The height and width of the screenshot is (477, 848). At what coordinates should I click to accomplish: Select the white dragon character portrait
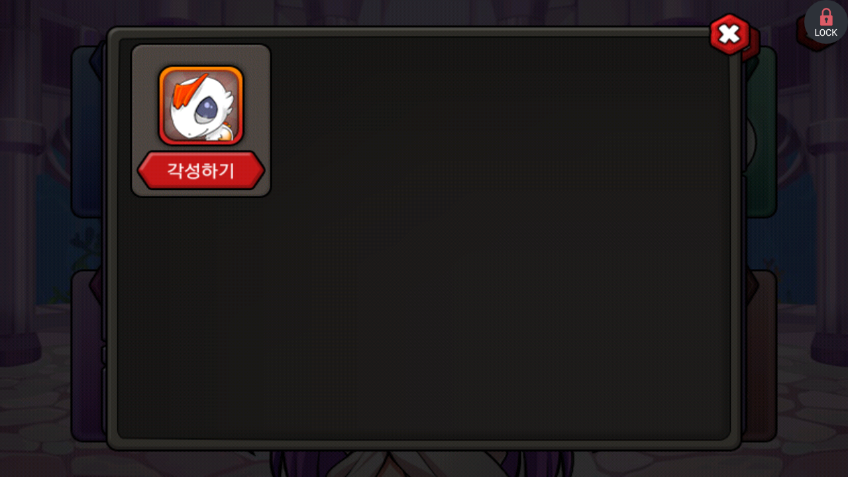coord(201,105)
